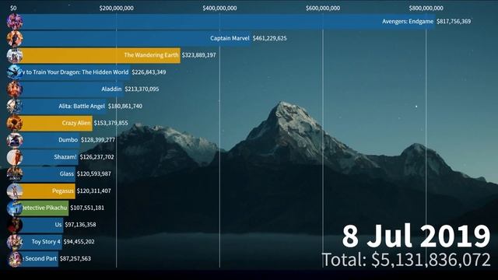Click the Total: $5,131,836,072 text

pos(406,260)
